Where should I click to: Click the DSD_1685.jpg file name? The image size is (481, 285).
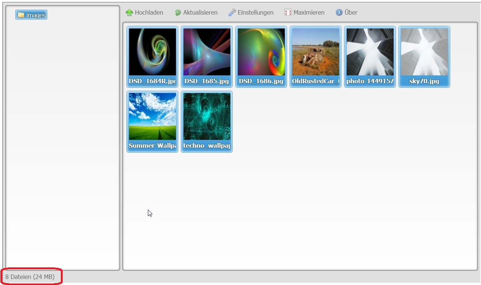(x=207, y=81)
